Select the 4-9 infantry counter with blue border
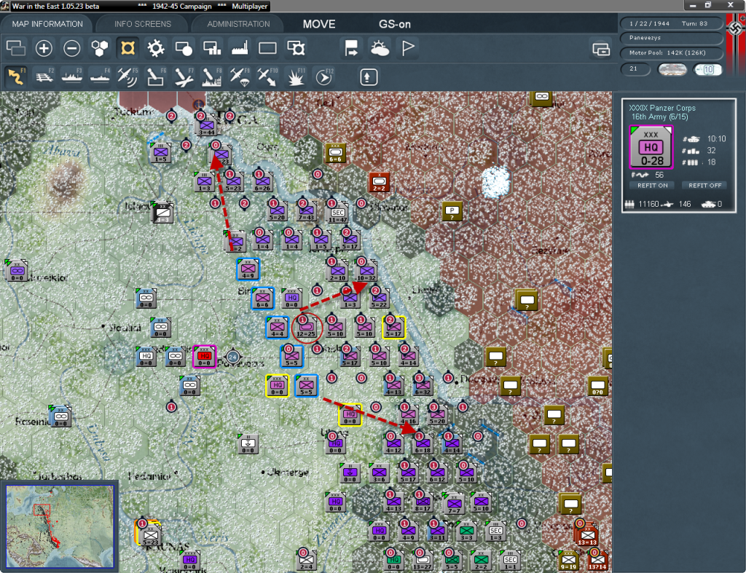Viewport: 746px width, 573px height. click(x=248, y=269)
